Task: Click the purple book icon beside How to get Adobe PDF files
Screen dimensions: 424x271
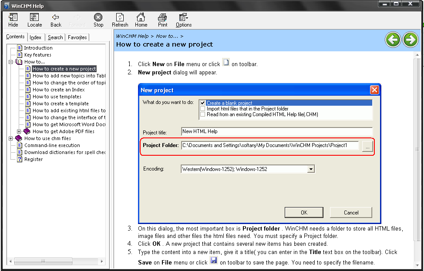Action: tap(27, 131)
